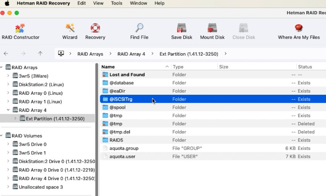Open the Apple menu

coord(7,3)
